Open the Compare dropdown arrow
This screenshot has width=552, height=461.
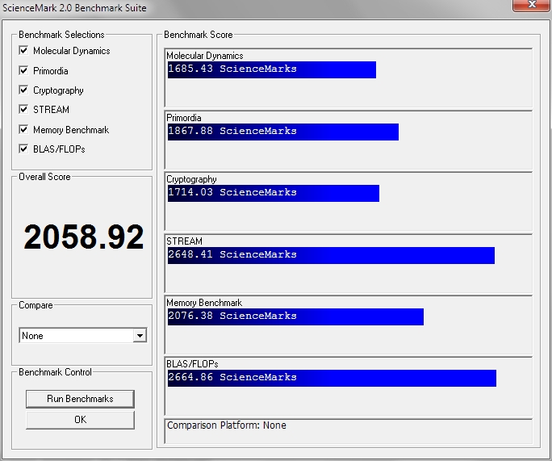tap(140, 336)
